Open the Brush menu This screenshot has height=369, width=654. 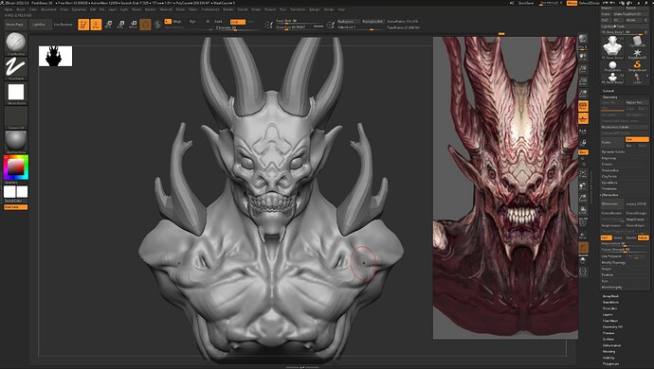(21, 9)
